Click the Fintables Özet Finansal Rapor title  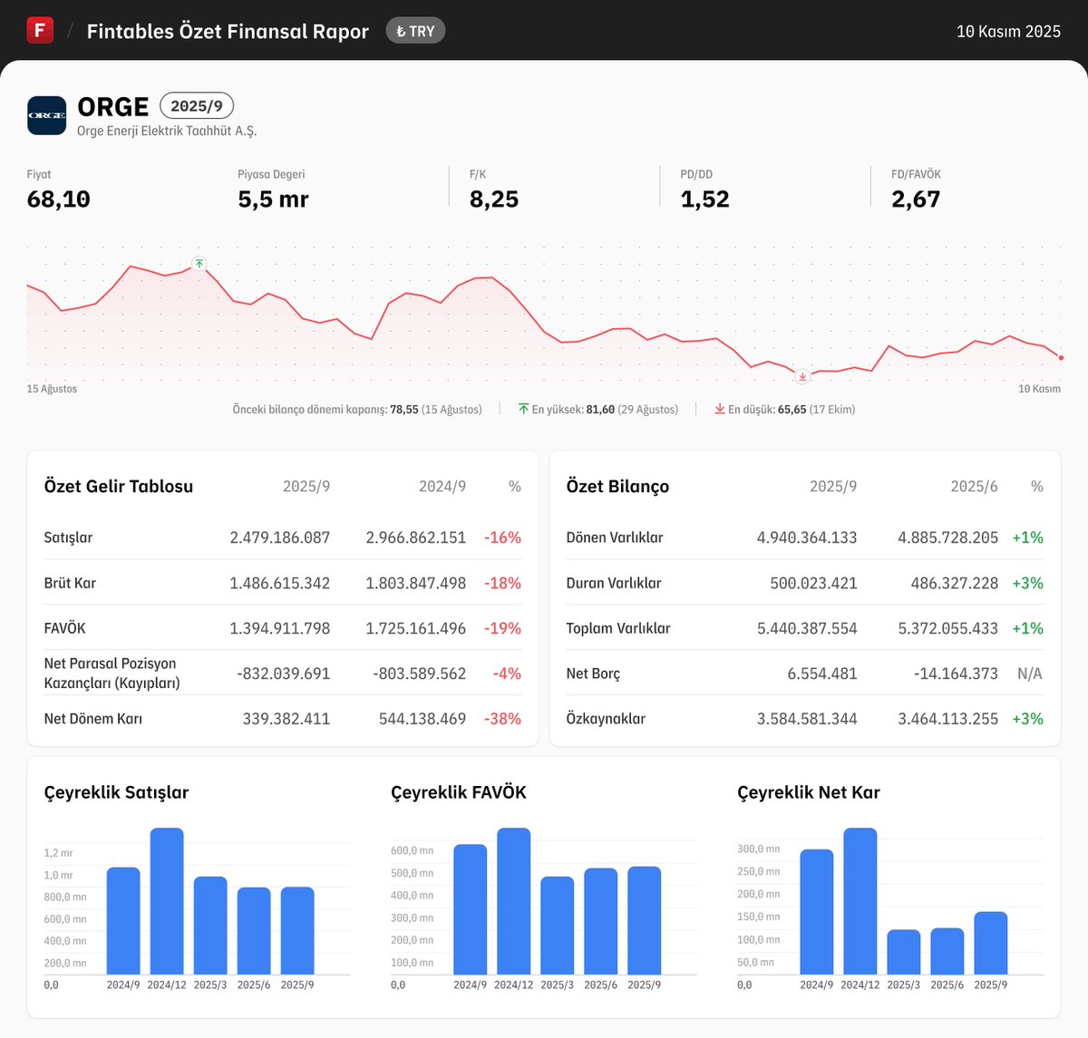[227, 30]
